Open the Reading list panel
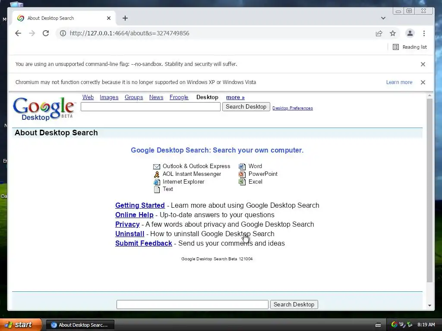This screenshot has width=442, height=331. [410, 47]
